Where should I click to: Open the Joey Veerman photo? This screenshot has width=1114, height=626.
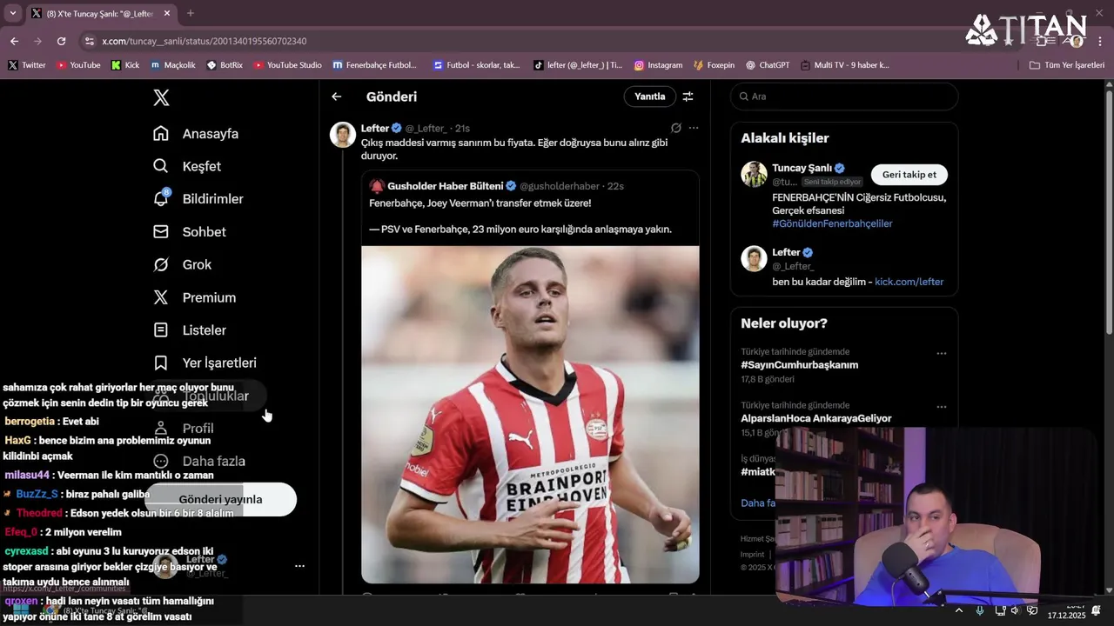click(530, 415)
